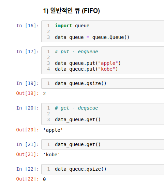Image resolution: width=164 pixels, height=186 pixels.
Task: Select the In [21] cell prompt
Action: [28, 144]
